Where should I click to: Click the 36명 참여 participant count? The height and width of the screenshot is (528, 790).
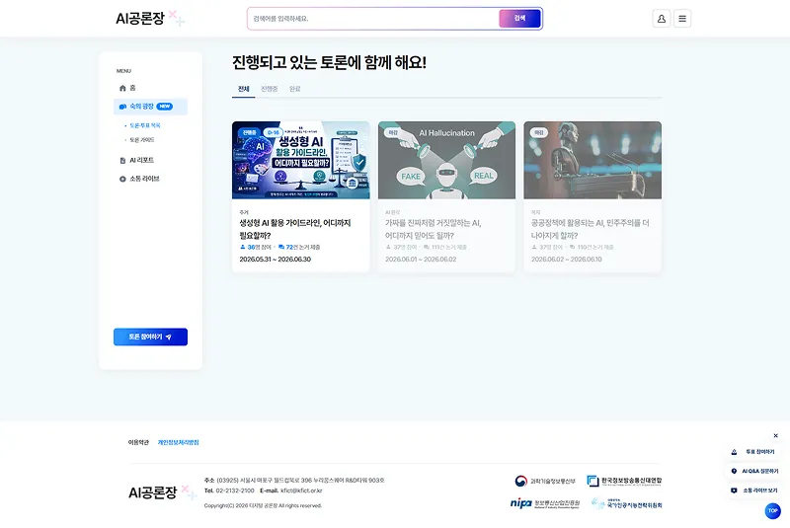pyautogui.click(x=259, y=247)
